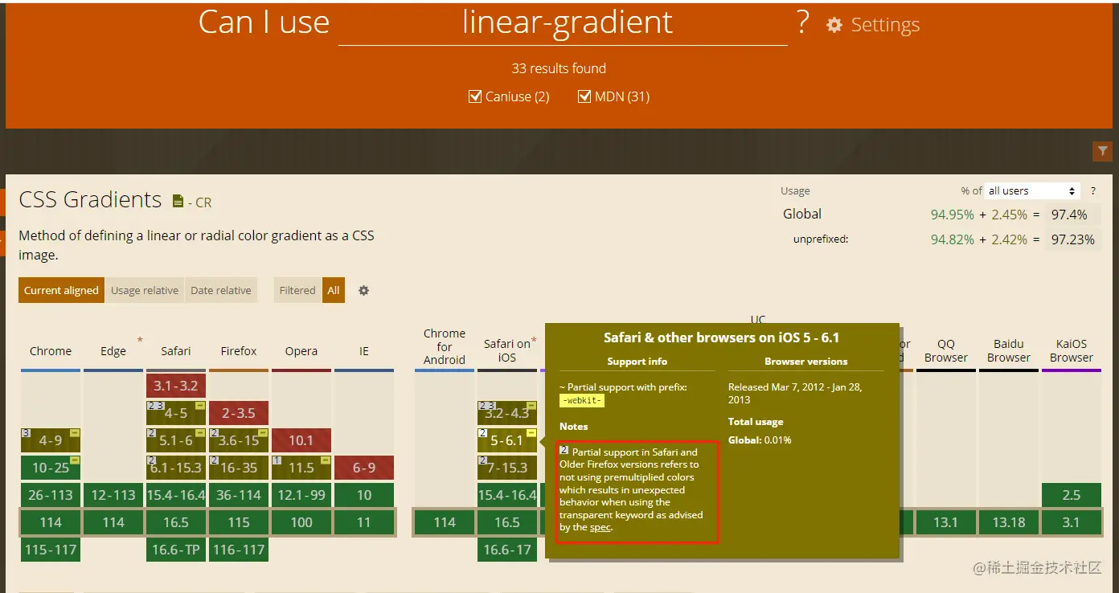Click the KaiOS Browser 2.5 cell
Viewport: 1119px width, 593px height.
tap(1072, 495)
